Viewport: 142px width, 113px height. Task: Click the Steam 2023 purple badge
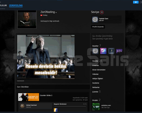coord(103,51)
